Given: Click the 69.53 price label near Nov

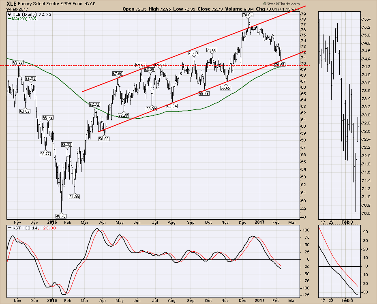Looking at the screenshot, I should [x=18, y=62].
